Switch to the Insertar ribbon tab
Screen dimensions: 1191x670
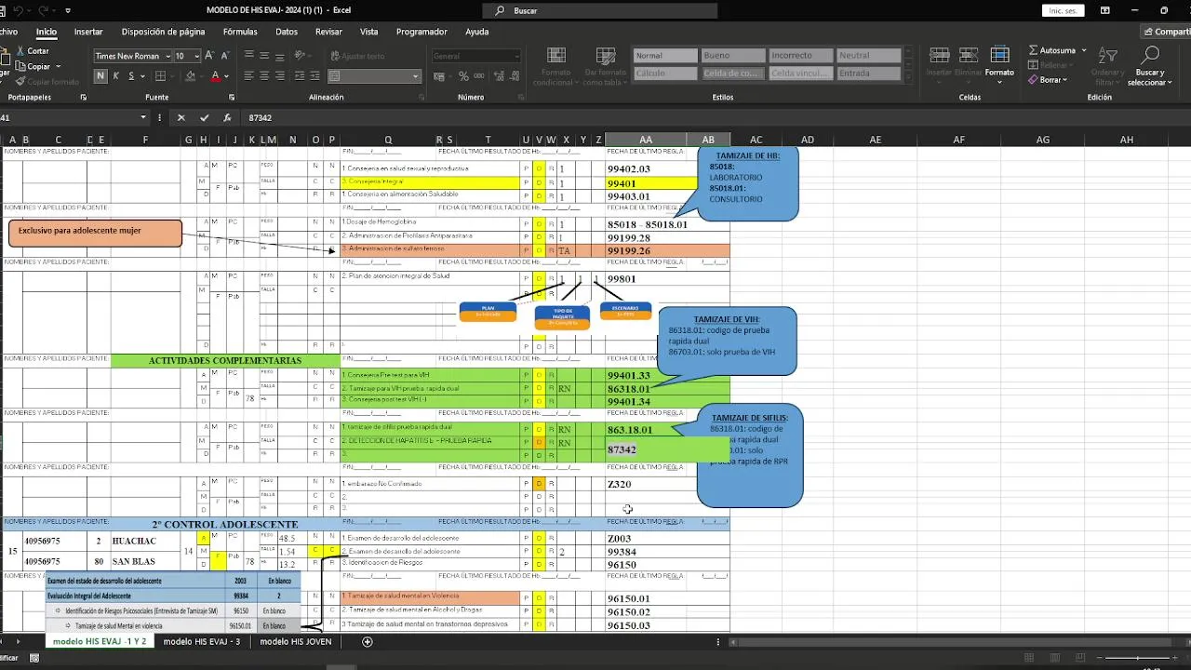(x=88, y=32)
